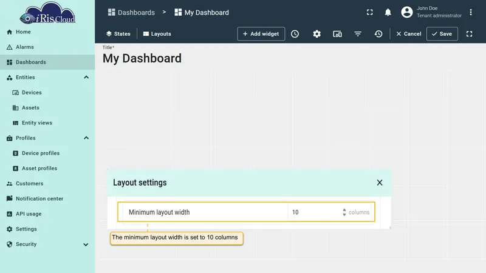Viewport: 486px width, 273px height.
Task: Open the notifications bell
Action: [388, 12]
